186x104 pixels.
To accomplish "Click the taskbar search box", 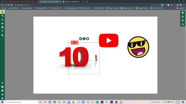I will [21, 102].
